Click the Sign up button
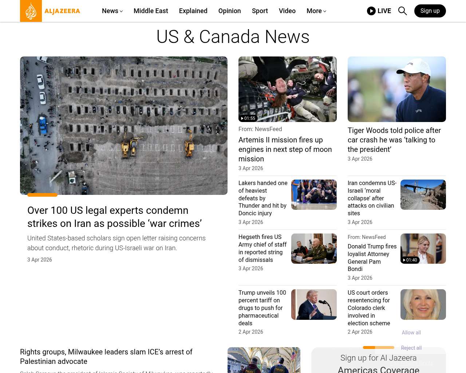The height and width of the screenshot is (373, 466). (430, 11)
